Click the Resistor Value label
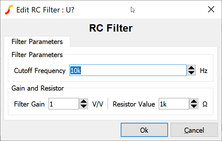Screen dimensions: 222x141 tap(134, 104)
